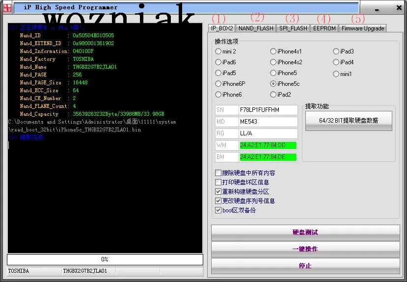Click the 硬盘测试 button

[x=305, y=232]
